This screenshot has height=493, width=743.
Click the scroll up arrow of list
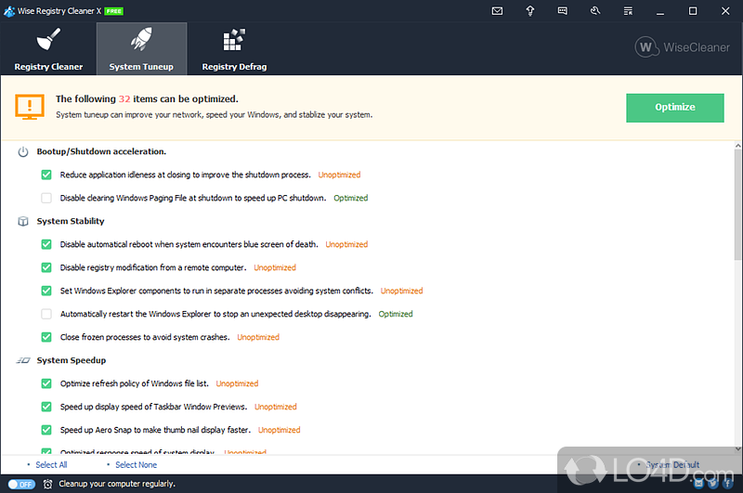(737, 146)
